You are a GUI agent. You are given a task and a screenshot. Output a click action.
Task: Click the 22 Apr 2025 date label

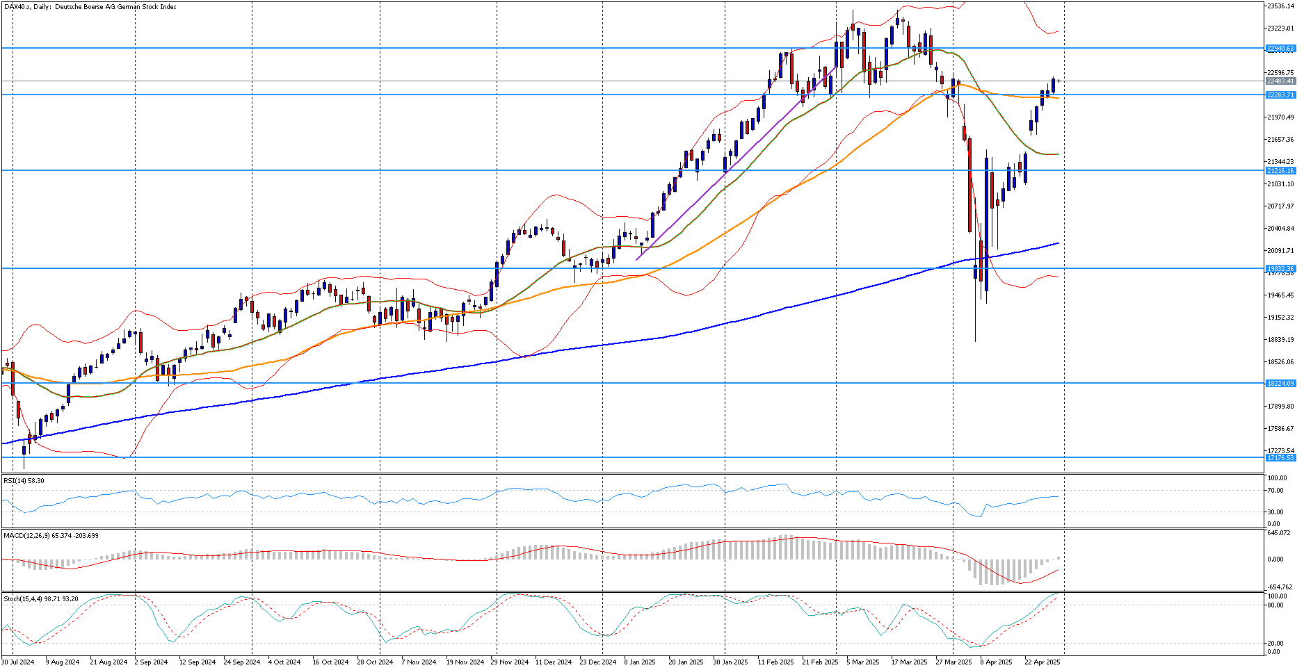[1042, 662]
